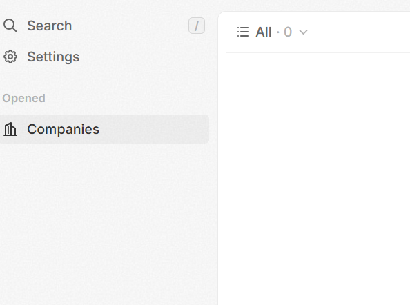Expand the All view chevron arrow

tap(303, 32)
